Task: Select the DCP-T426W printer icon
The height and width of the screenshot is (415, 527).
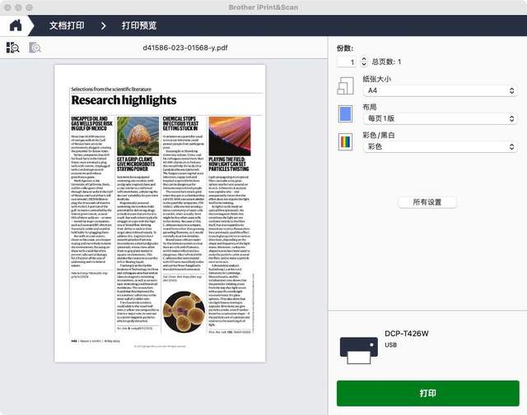Action: point(359,350)
